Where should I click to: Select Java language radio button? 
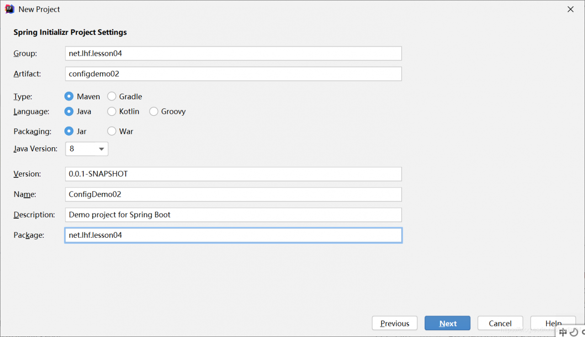point(69,111)
